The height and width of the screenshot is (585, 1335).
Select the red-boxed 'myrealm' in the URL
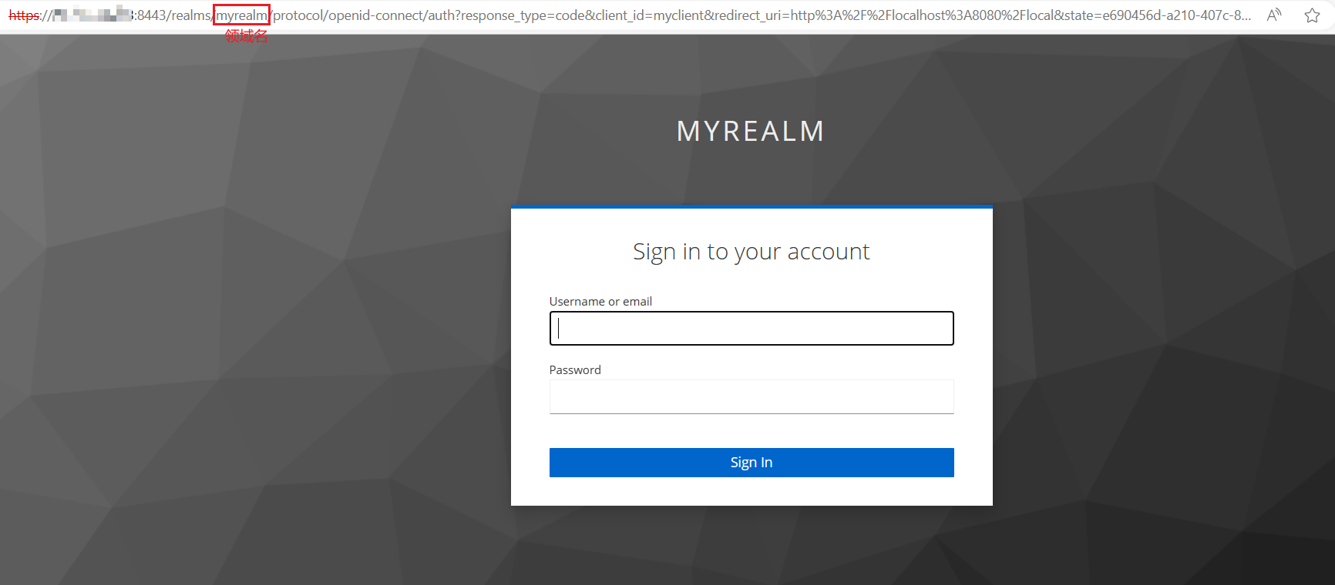click(241, 15)
